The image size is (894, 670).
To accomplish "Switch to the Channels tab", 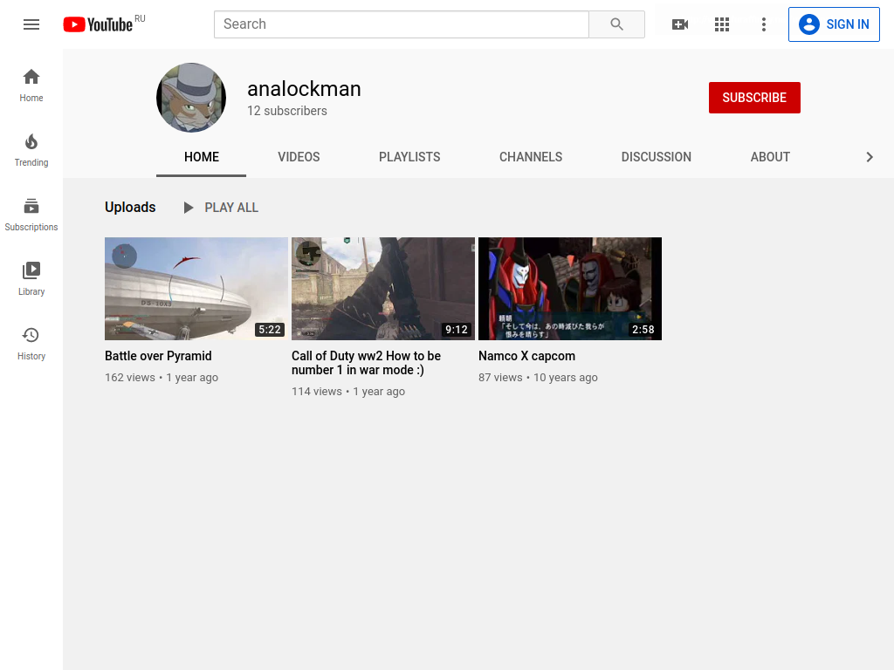I will [x=531, y=157].
